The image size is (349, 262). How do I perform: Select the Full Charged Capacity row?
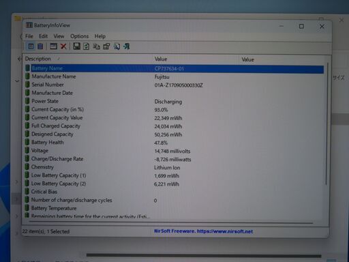click(x=174, y=126)
